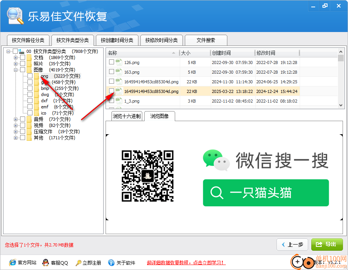Click the 立即注册 link
Viewport: 348px width, 270px height.
(92, 263)
